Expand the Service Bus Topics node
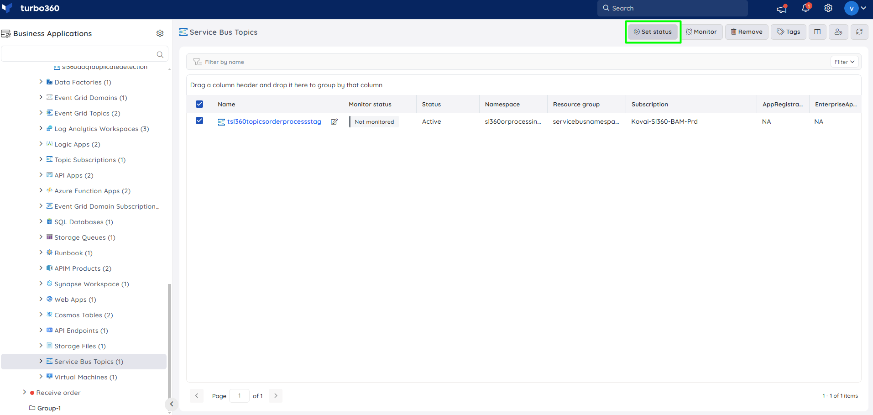873x415 pixels. (x=41, y=361)
